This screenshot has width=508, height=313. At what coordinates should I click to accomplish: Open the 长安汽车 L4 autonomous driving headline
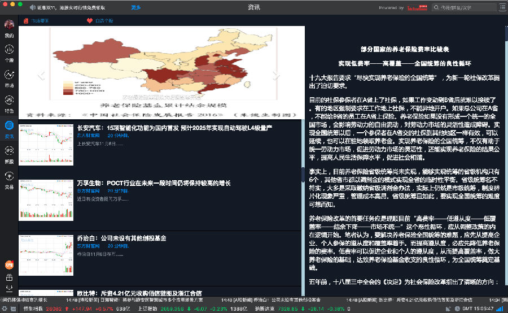click(x=174, y=128)
